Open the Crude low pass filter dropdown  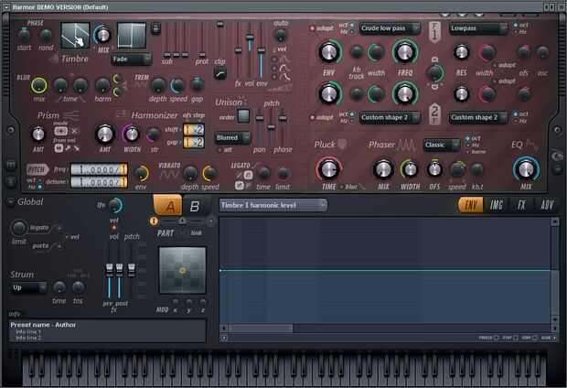390,28
